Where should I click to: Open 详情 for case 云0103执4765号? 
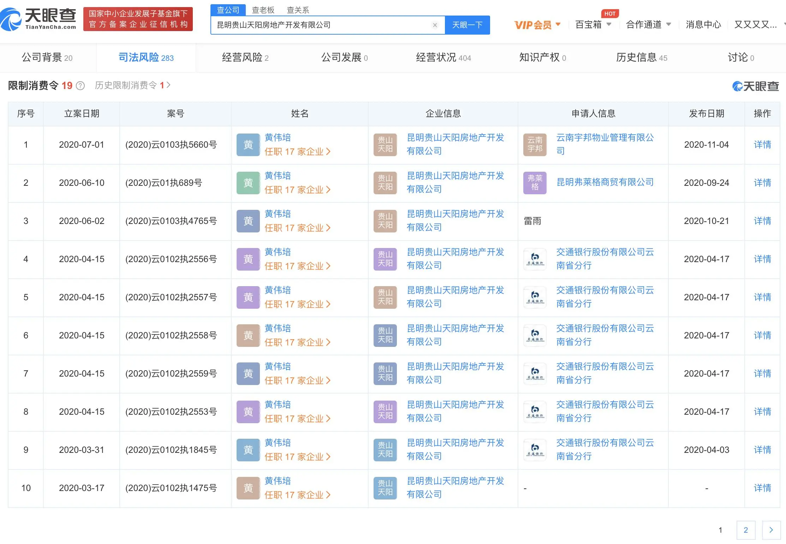(762, 221)
